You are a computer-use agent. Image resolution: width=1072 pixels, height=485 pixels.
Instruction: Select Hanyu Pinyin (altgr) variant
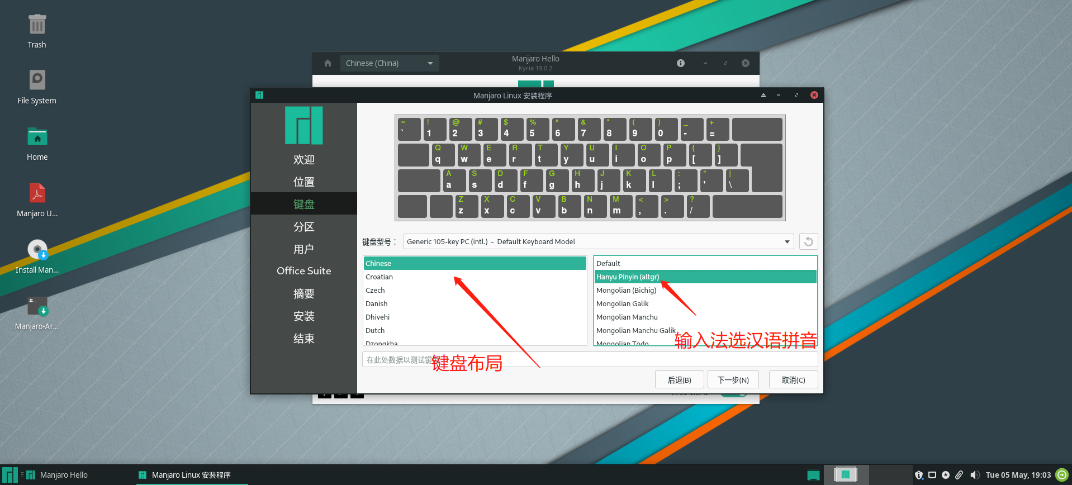(705, 277)
